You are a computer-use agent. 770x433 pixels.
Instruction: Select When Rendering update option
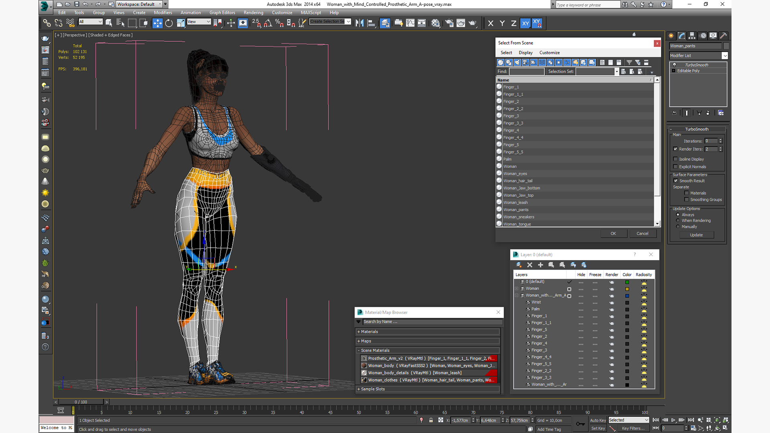678,221
